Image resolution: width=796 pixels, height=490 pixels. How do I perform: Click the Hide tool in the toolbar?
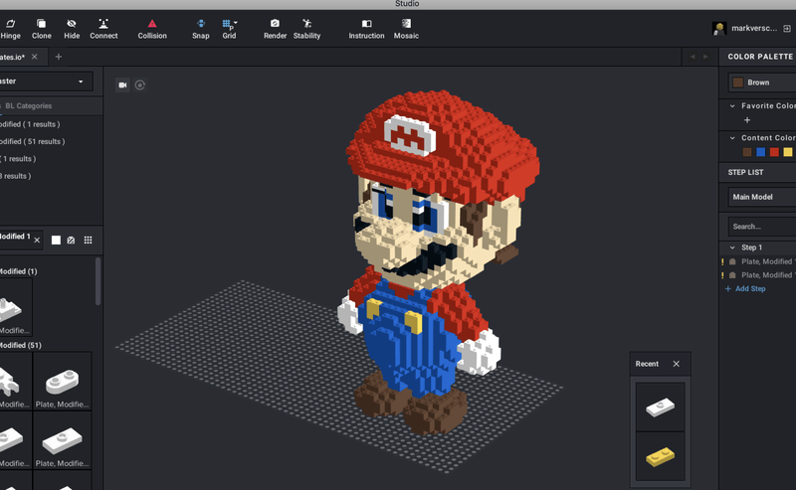pos(72,28)
